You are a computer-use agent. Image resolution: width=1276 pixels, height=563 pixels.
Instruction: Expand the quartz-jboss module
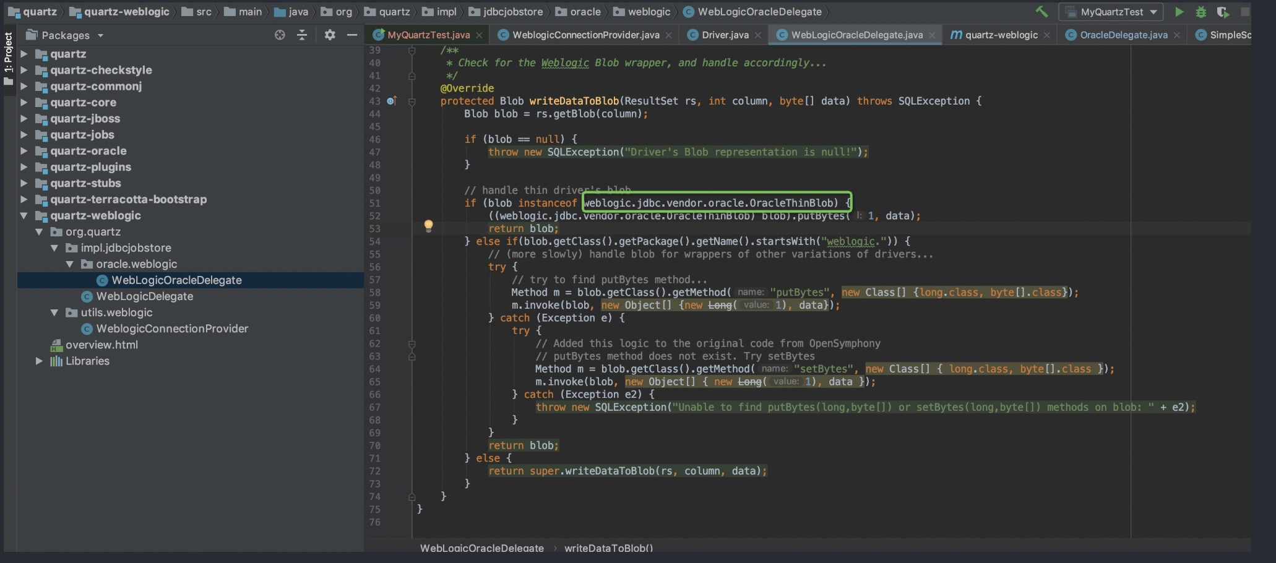click(24, 118)
